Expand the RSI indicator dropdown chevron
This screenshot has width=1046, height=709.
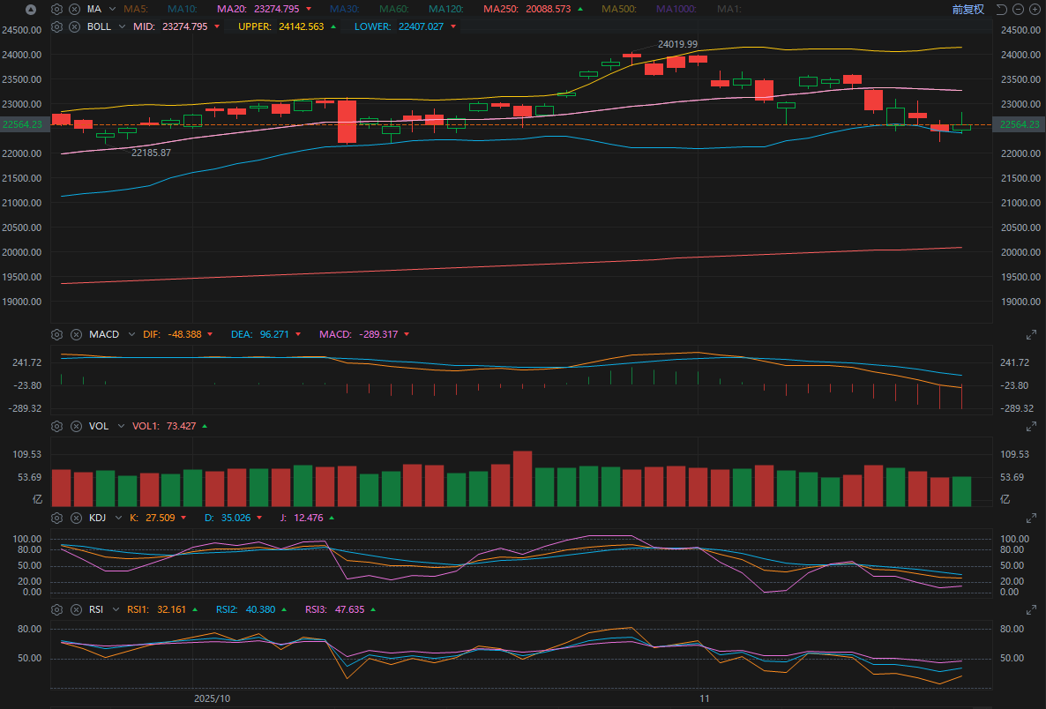point(116,609)
